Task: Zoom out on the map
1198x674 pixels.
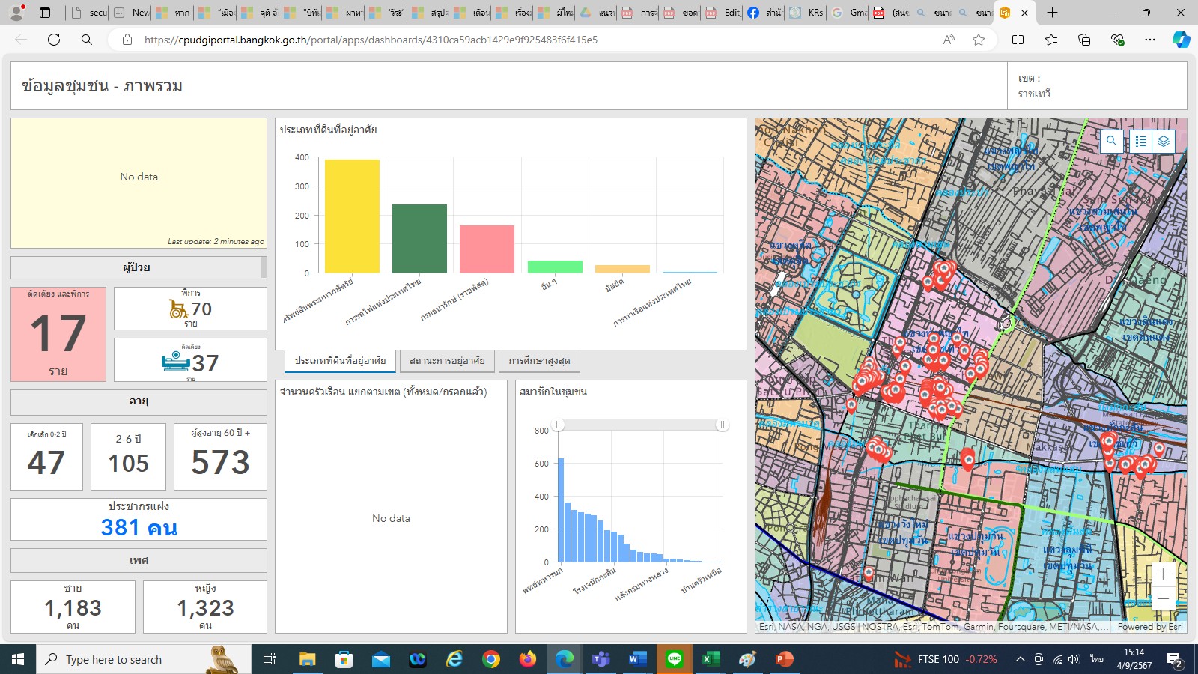Action: pos(1163,598)
